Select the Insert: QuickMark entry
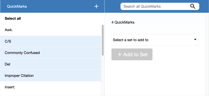 click(x=50, y=87)
